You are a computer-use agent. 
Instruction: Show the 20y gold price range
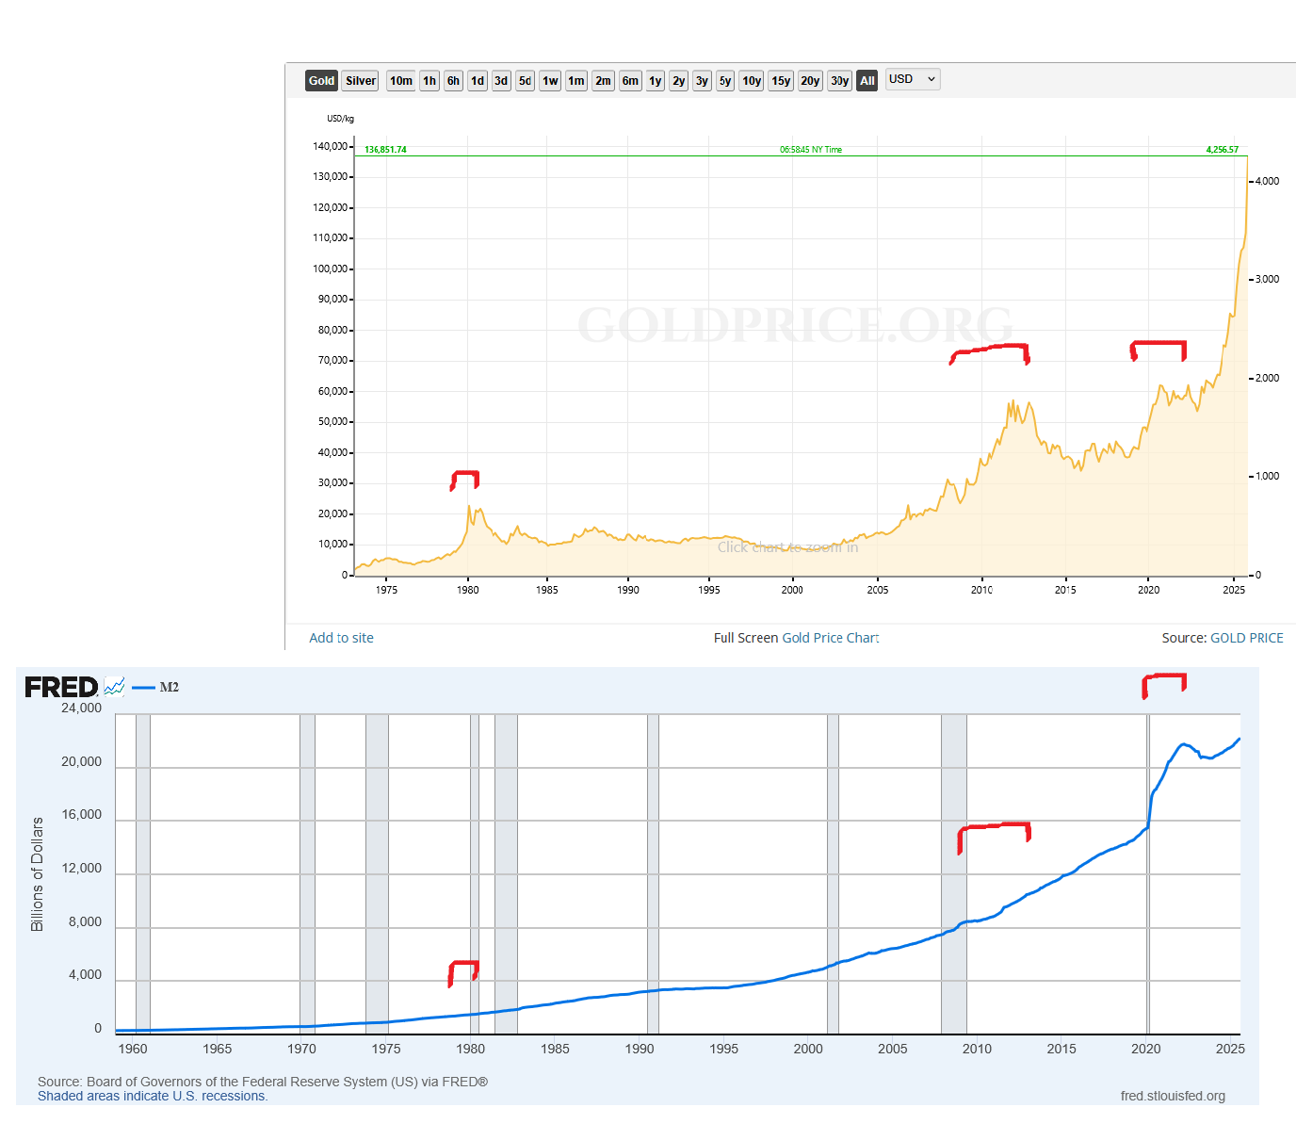pyautogui.click(x=810, y=81)
